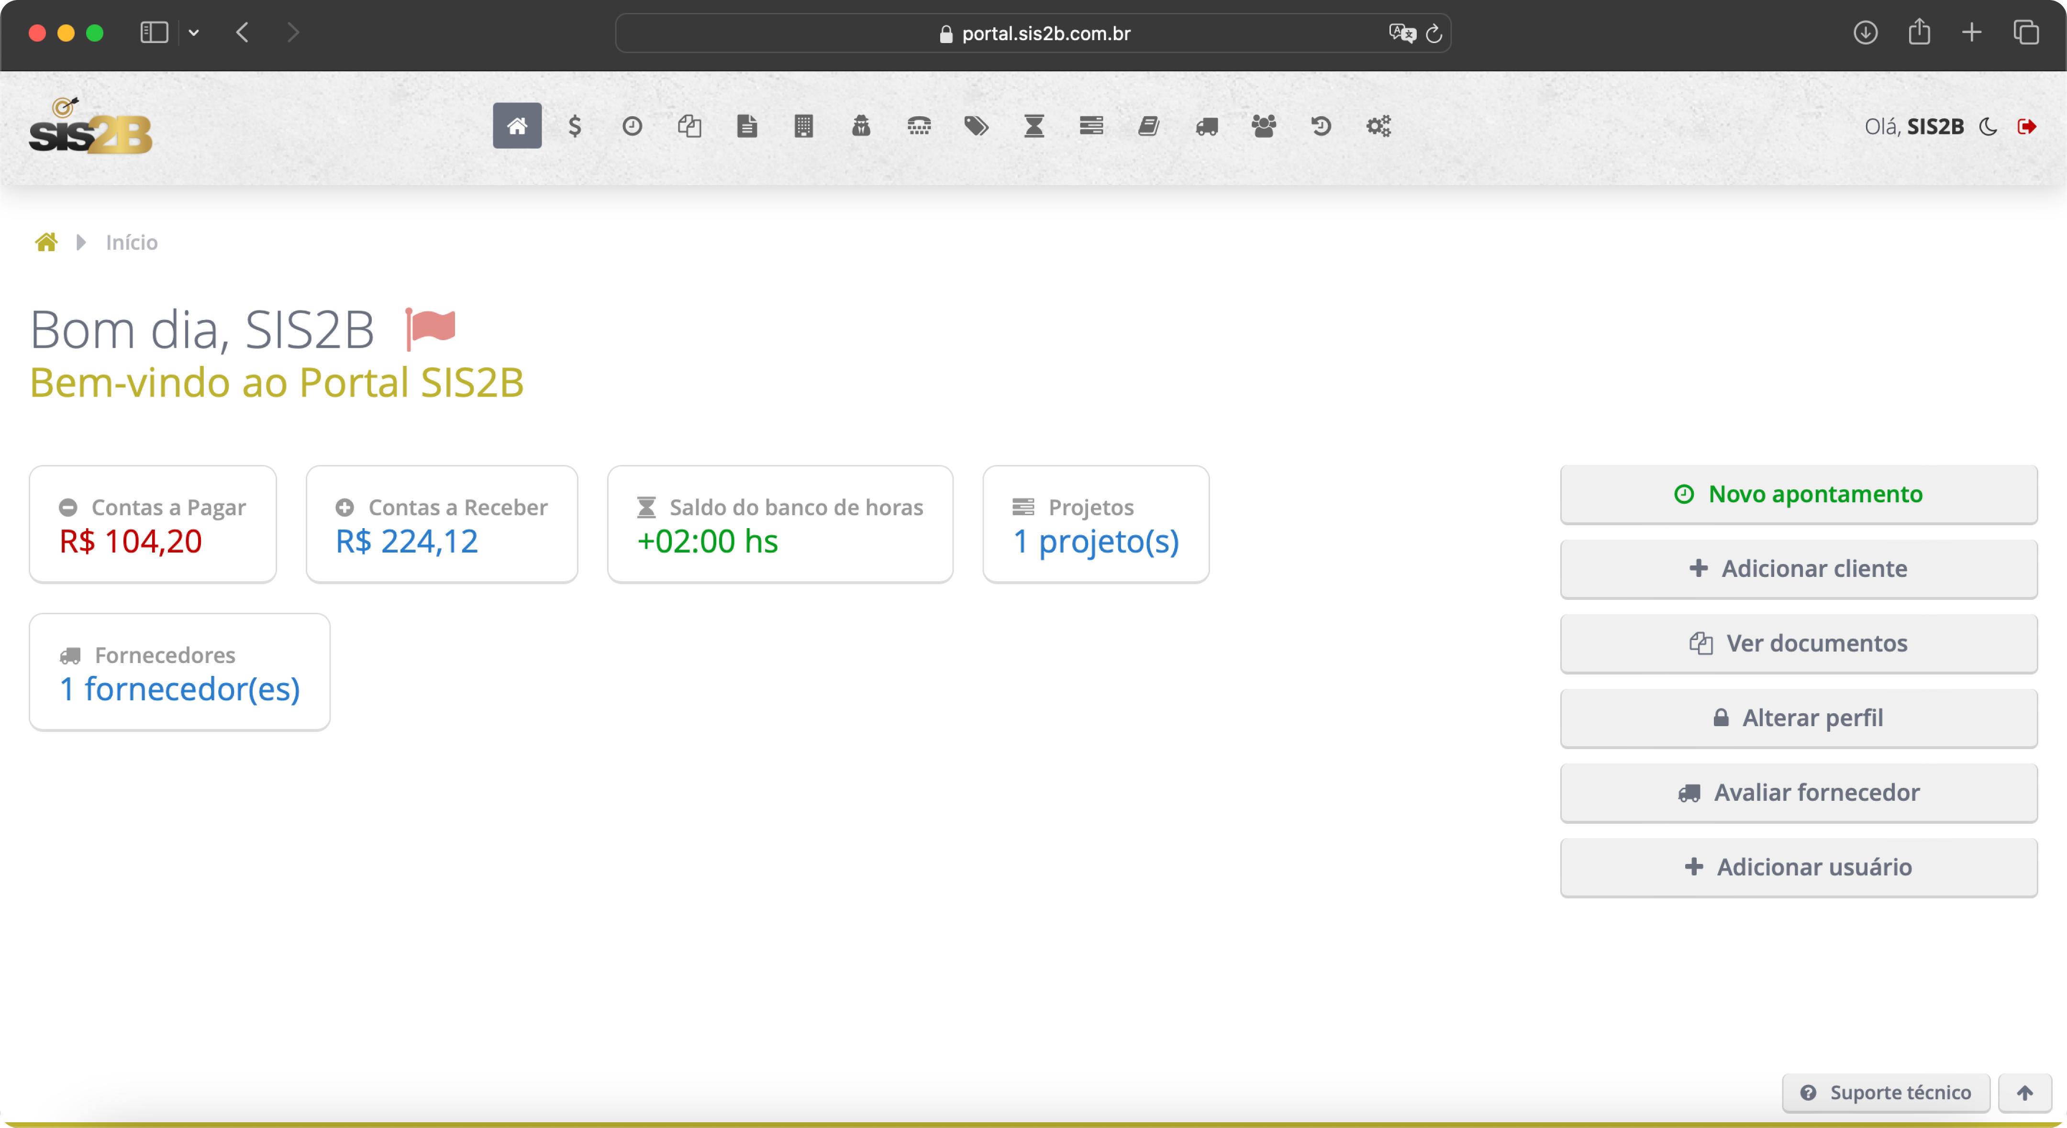The width and height of the screenshot is (2067, 1128).
Task: Toggle dark mode with the moon icon
Action: pos(1989,127)
